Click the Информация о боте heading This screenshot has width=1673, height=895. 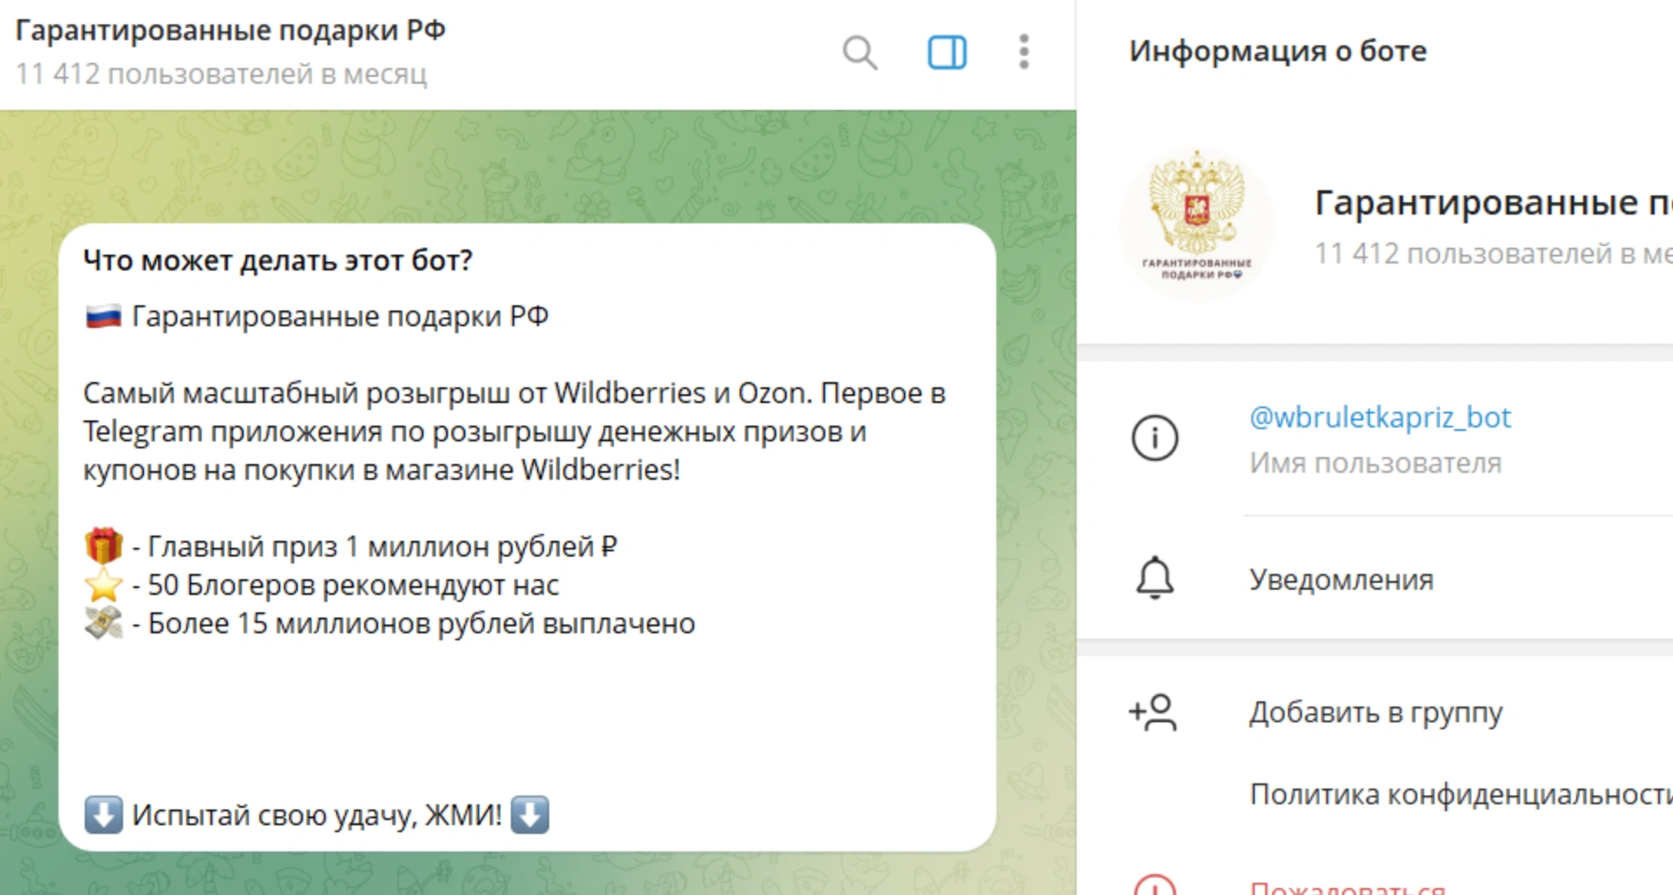click(1277, 51)
